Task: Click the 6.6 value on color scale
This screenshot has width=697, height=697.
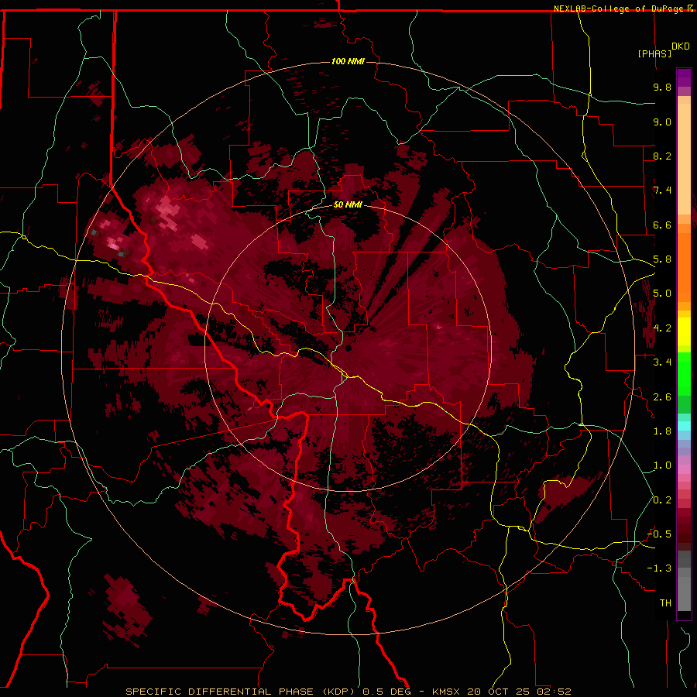Action: click(x=662, y=225)
